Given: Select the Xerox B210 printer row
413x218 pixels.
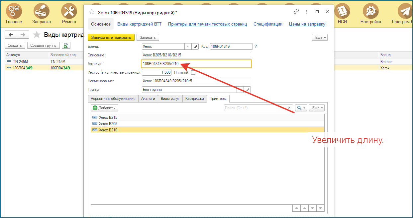Looking at the screenshot, I should point(208,130).
